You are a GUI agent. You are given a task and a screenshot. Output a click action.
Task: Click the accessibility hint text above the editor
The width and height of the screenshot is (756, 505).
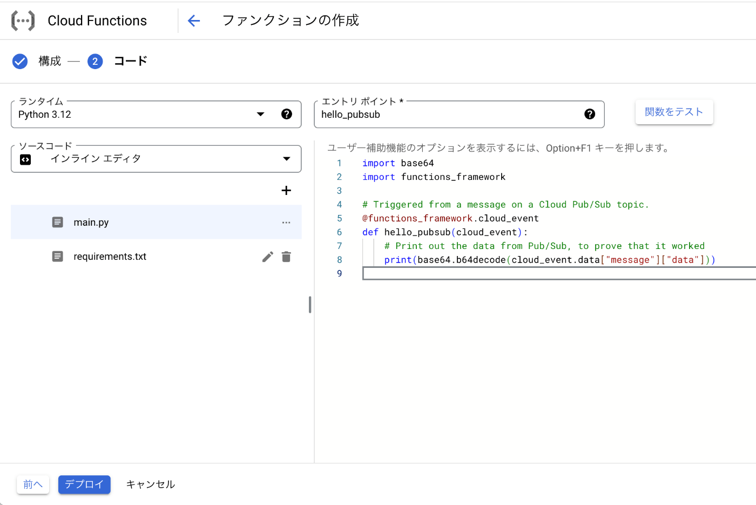500,148
